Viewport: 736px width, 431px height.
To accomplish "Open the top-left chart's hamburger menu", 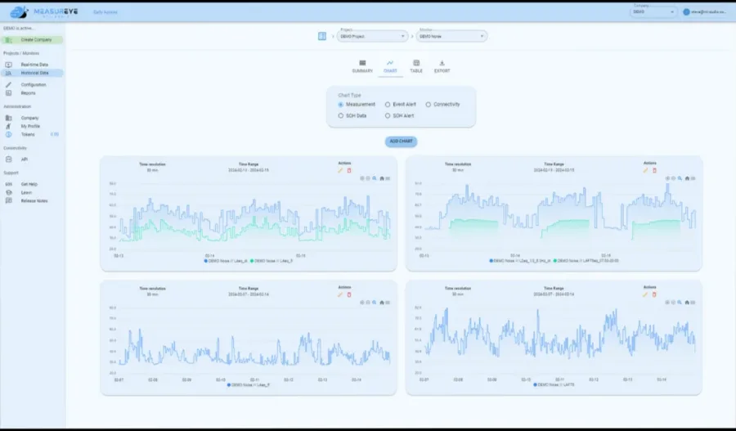I will tap(388, 178).
